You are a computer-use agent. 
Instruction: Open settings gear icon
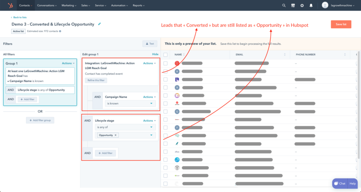[x=302, y=5]
